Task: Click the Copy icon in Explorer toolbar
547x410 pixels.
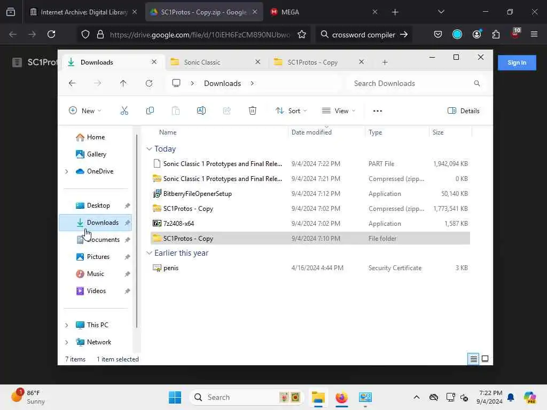Action: coord(150,111)
